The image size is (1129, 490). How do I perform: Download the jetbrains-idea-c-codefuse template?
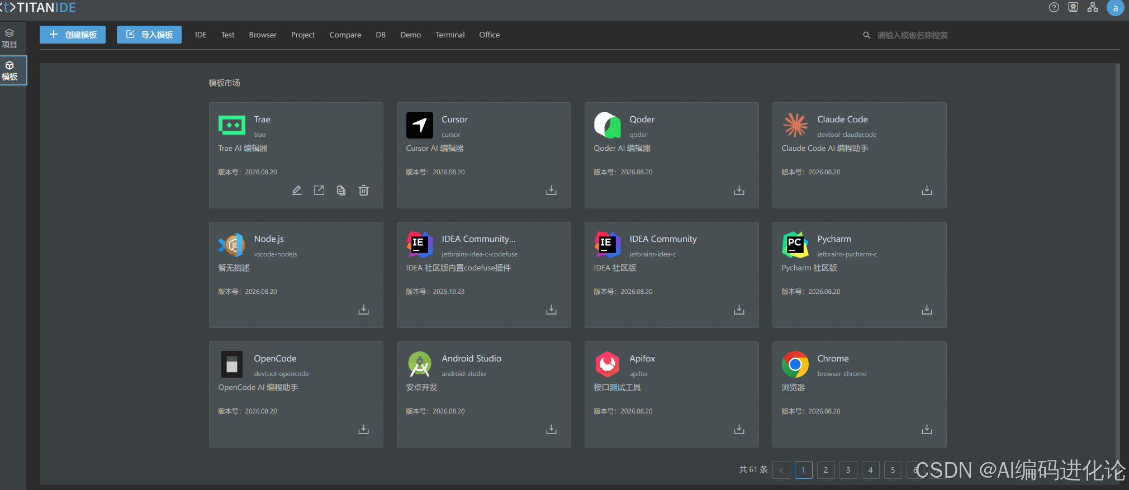point(552,310)
